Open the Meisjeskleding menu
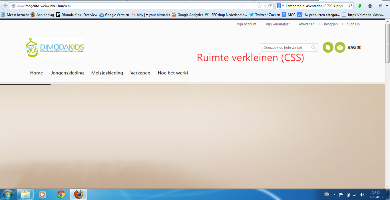 coord(107,73)
